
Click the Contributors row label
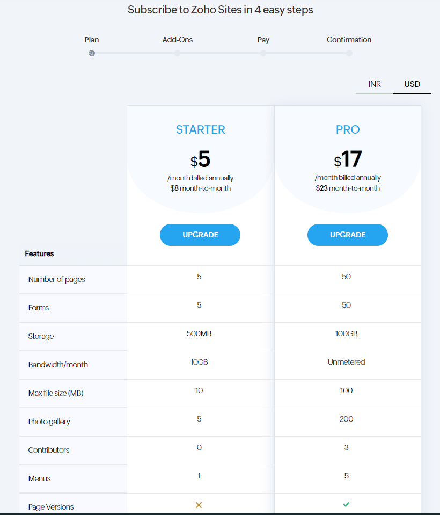49,450
